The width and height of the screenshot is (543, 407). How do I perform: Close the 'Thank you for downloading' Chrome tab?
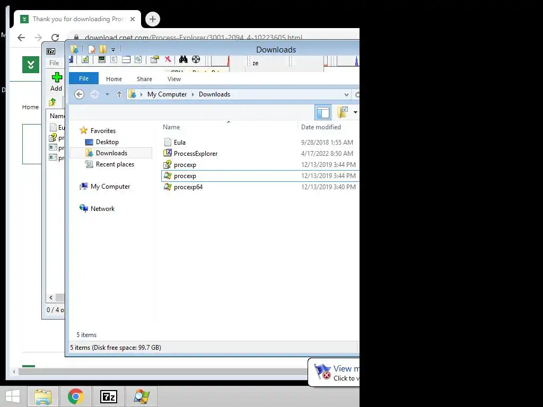tap(133, 19)
